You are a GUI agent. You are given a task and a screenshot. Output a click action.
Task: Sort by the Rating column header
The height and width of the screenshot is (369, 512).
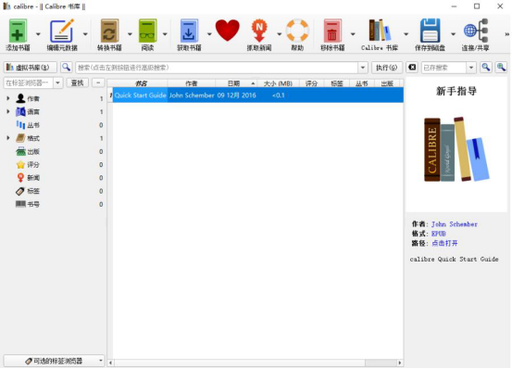pyautogui.click(x=311, y=83)
